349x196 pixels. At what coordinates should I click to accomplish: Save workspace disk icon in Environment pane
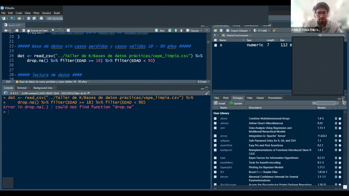tap(221, 30)
